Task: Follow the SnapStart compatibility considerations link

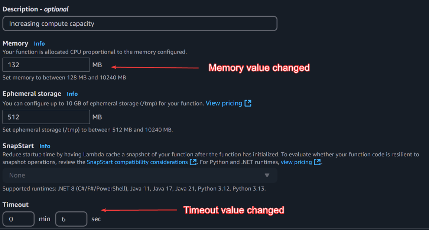Action: pyautogui.click(x=137, y=162)
